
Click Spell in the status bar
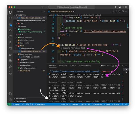107,104
